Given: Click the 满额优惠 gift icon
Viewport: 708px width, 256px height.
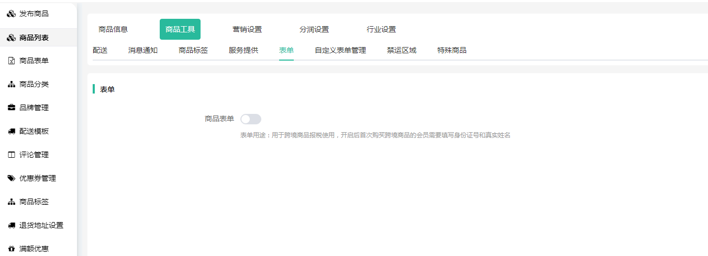Looking at the screenshot, I should [12, 249].
